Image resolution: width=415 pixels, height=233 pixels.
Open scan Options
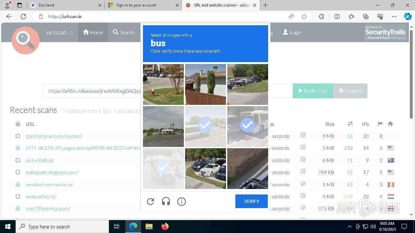click(350, 91)
